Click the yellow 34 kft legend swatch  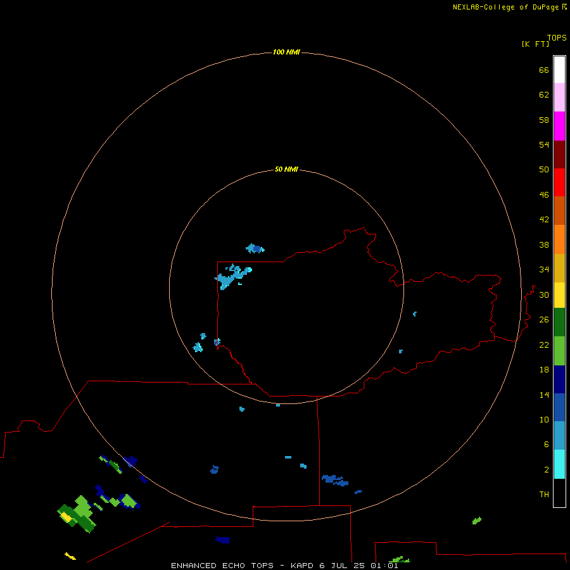559,295
